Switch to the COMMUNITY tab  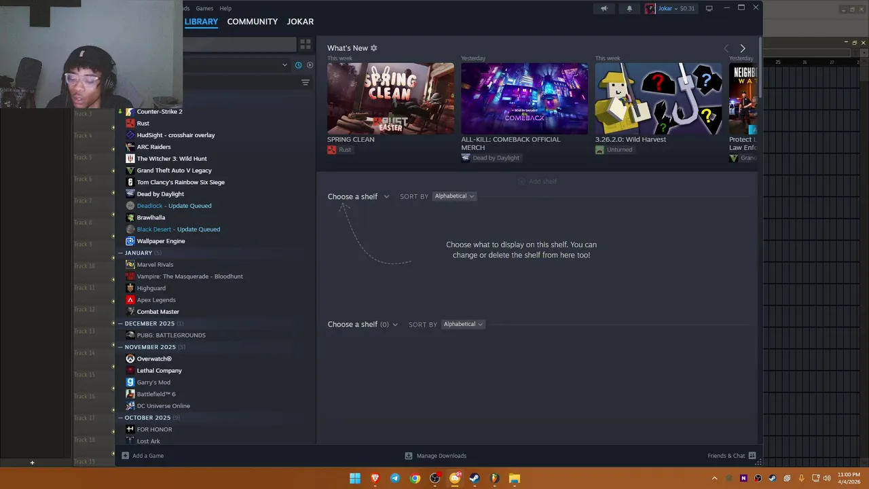tap(253, 22)
